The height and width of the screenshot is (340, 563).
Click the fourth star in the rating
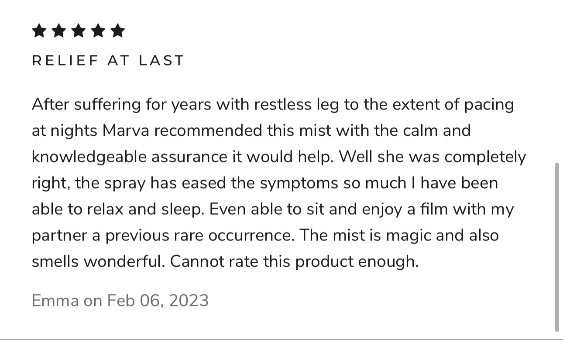tap(98, 31)
